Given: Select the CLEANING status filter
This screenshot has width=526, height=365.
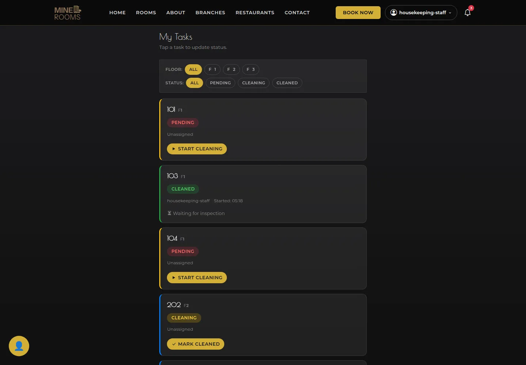Looking at the screenshot, I should point(254,83).
